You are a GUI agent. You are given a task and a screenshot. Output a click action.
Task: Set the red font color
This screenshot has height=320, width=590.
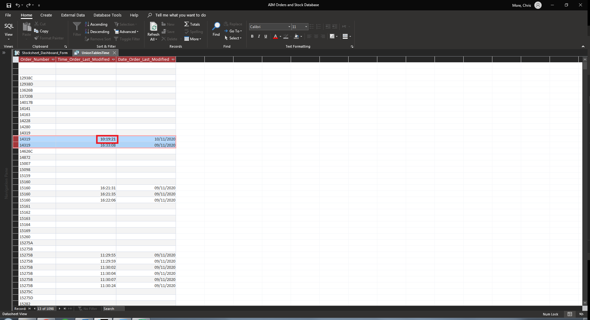(275, 36)
